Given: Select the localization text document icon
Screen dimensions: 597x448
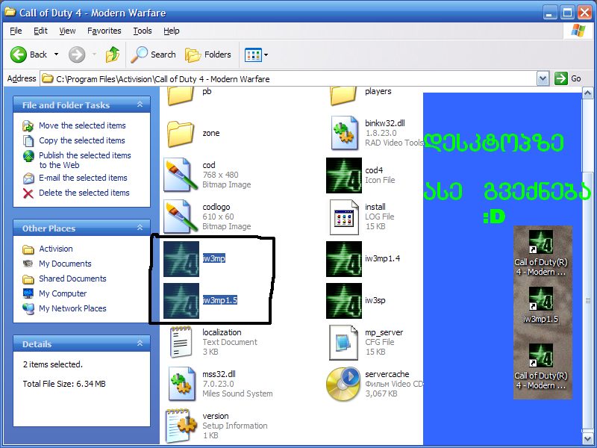Looking at the screenshot, I should pos(181,342).
